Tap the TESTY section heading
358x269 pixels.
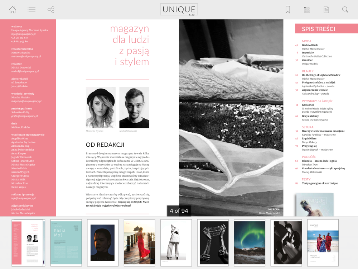pos(306,179)
